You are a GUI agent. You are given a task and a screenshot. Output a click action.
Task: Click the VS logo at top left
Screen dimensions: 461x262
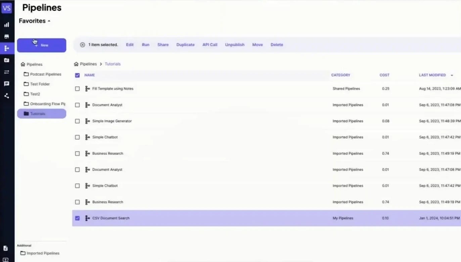7,8
